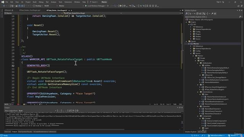The width and height of the screenshot is (244, 137).
Task: Collapse the Reset function at line 19
Action: click(x=20, y=25)
